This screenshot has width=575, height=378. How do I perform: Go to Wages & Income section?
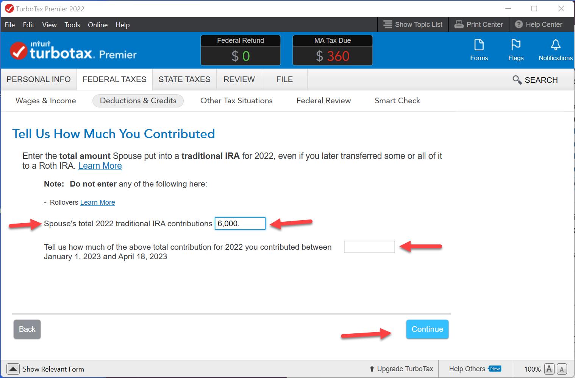(x=46, y=101)
